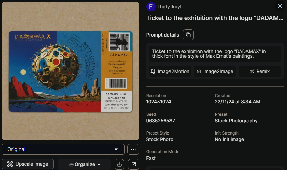Click the Upscale Image button

click(28, 164)
